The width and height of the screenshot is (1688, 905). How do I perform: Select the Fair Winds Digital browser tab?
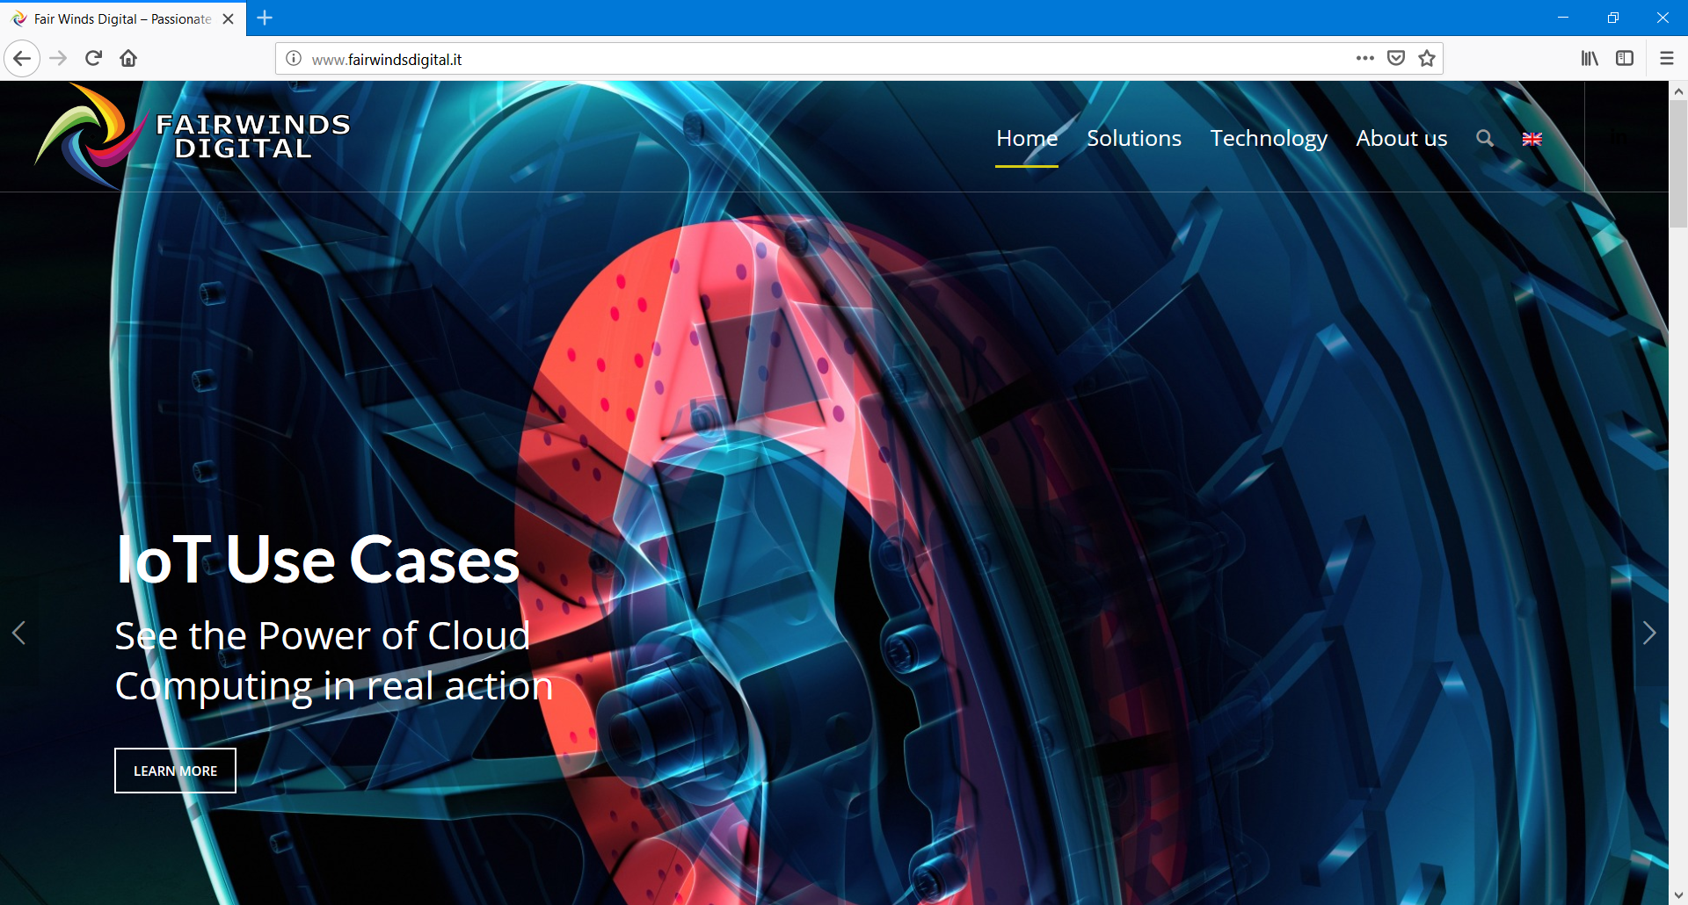coord(123,18)
